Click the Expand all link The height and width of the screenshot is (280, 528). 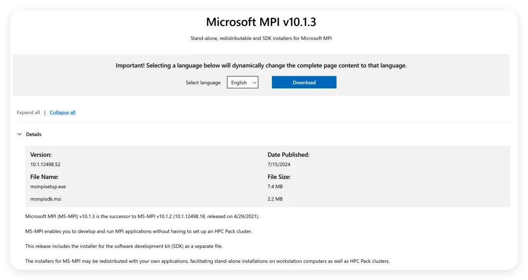coord(28,112)
